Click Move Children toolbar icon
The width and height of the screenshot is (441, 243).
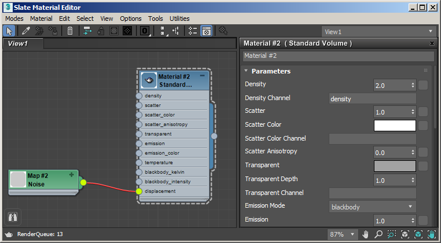tap(87, 31)
